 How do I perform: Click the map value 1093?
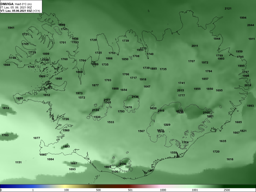(x=72, y=169)
